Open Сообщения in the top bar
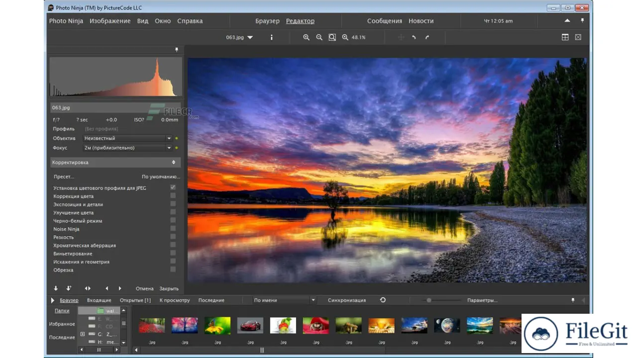This screenshot has width=637, height=358. point(385,21)
